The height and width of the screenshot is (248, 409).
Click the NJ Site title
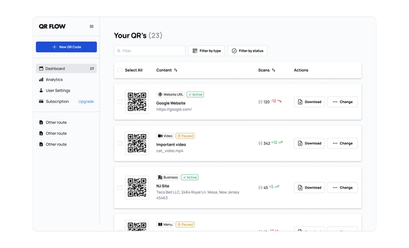pyautogui.click(x=163, y=186)
